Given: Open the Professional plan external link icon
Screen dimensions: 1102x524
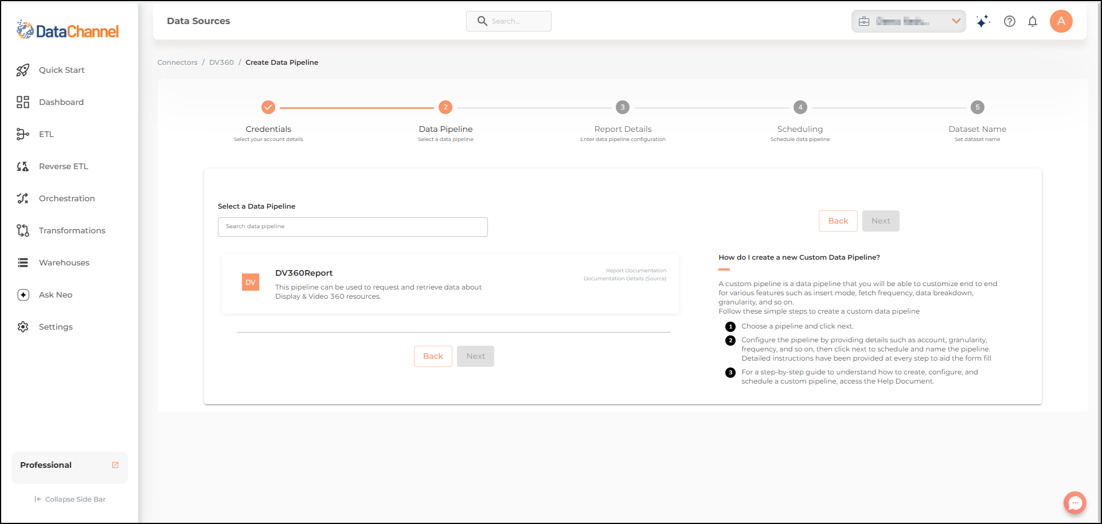Looking at the screenshot, I should [115, 465].
